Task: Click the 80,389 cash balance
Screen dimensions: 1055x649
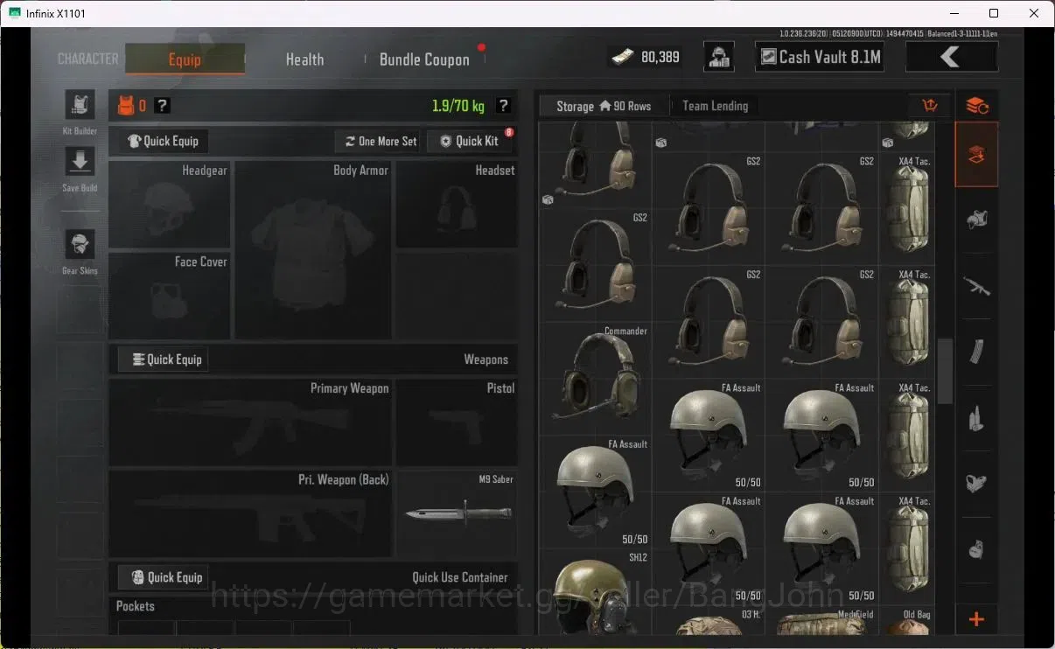Action: [645, 58]
